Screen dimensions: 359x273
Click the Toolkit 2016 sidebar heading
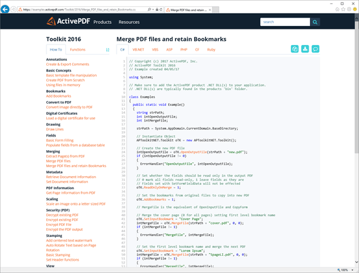click(x=63, y=39)
